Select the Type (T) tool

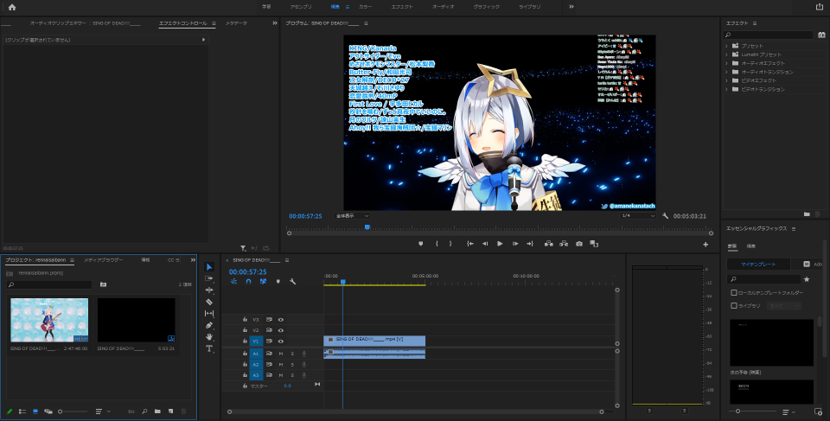[x=209, y=348]
